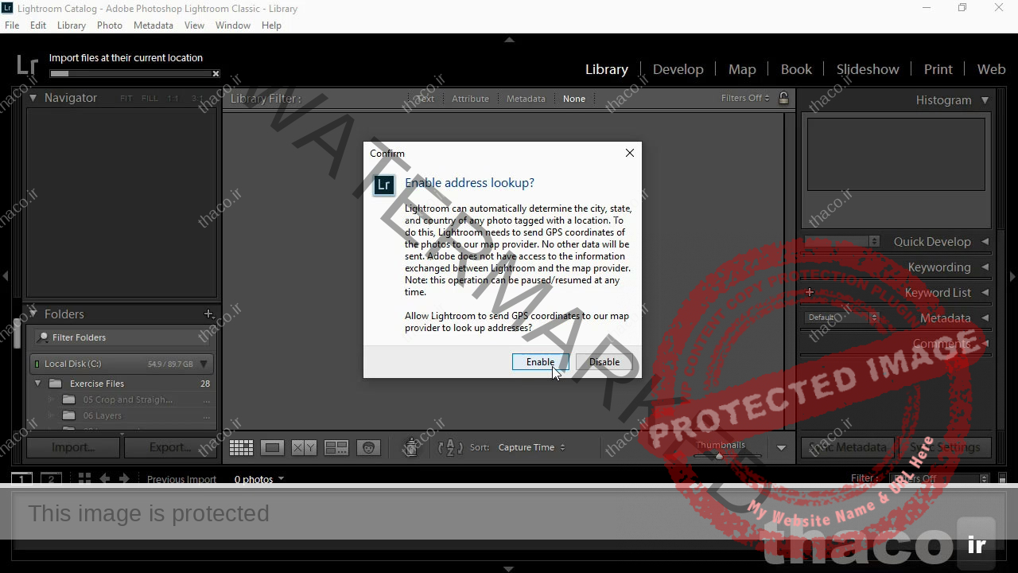Add a new folder with plus icon

click(208, 314)
